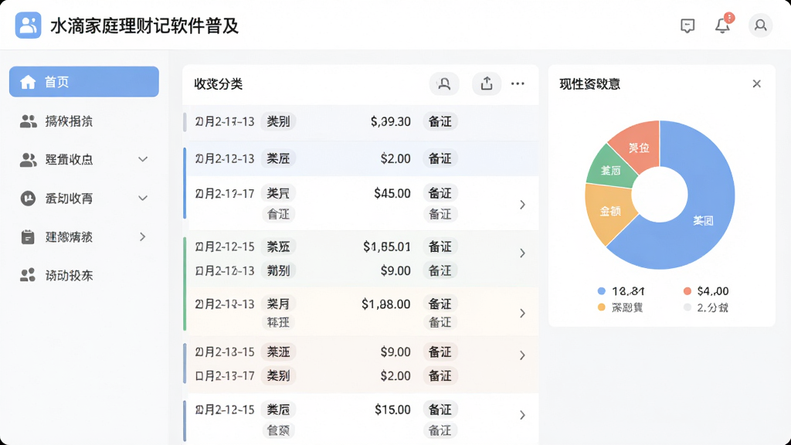Expand the entry group just above $1,88.00
791x445 pixels.
coord(523,253)
